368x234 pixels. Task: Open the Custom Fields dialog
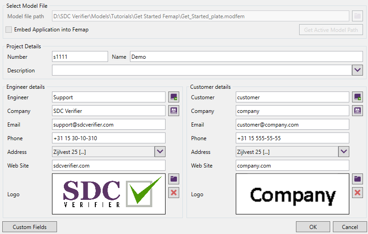[x=30, y=227]
